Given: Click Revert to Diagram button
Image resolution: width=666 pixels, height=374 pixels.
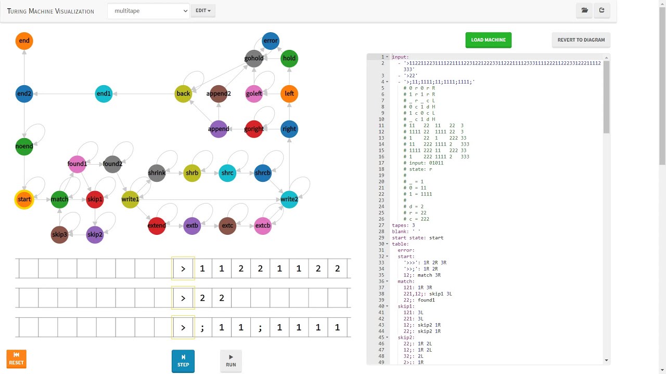Looking at the screenshot, I should (x=581, y=40).
